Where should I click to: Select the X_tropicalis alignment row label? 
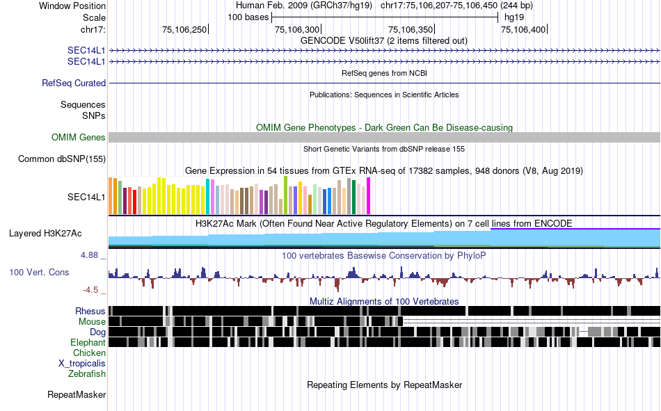(x=82, y=364)
